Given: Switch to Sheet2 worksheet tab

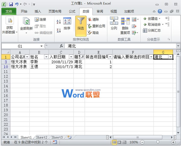Looking at the screenshot, I should 42,137.
